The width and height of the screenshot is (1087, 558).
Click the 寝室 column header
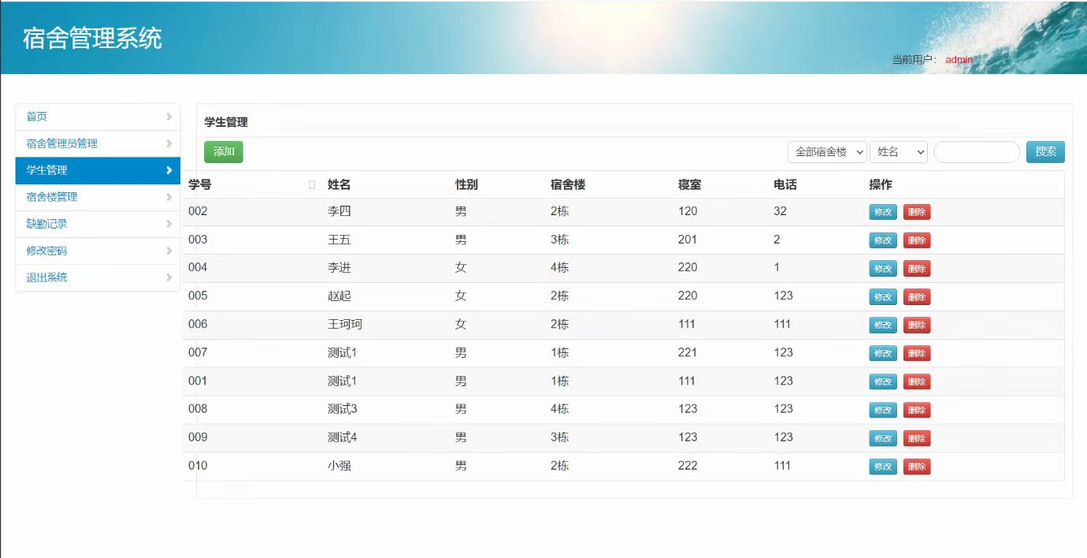pos(689,184)
